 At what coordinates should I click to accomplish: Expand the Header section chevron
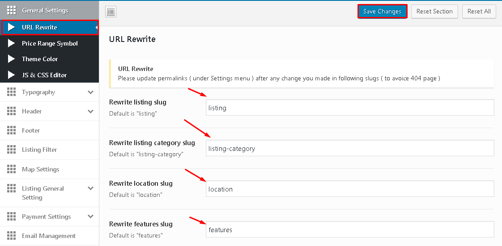[91, 112]
